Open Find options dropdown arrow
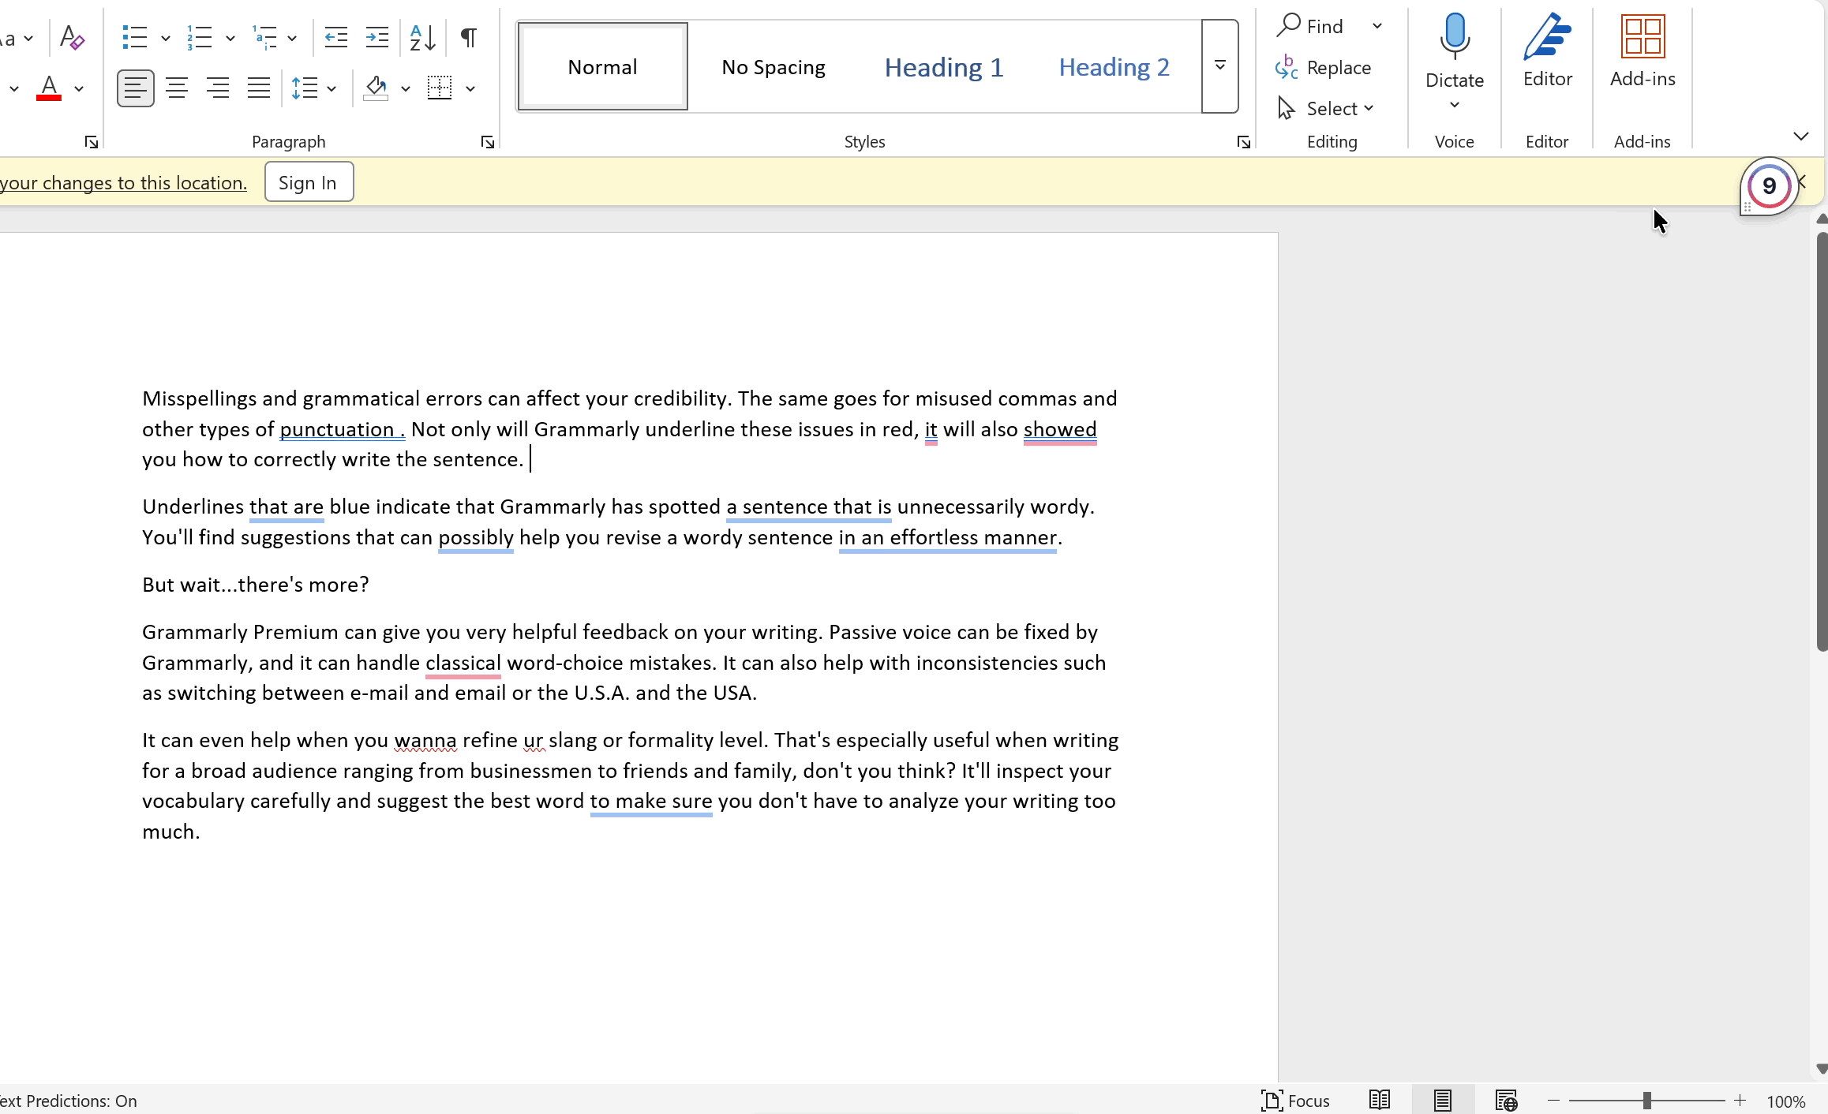The image size is (1828, 1114). [x=1377, y=26]
